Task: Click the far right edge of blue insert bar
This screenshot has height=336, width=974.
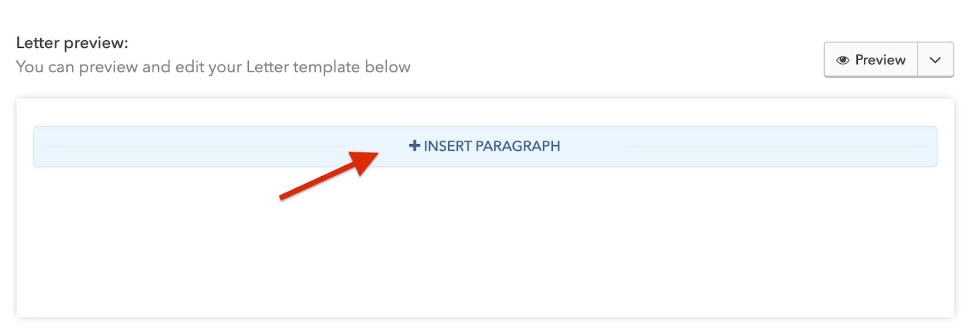Action: (934, 146)
